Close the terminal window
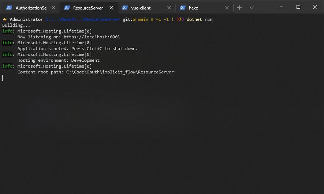 (315, 7)
